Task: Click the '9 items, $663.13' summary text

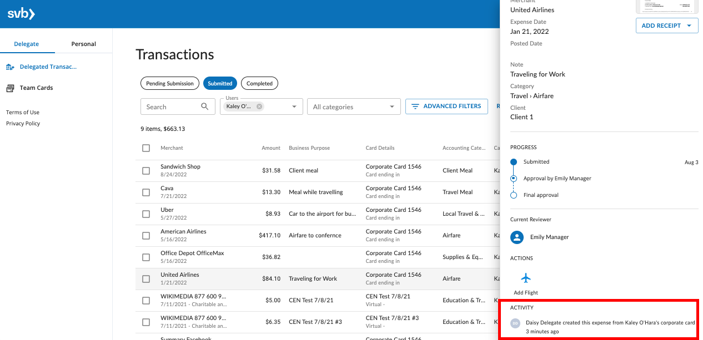Action: (x=163, y=129)
